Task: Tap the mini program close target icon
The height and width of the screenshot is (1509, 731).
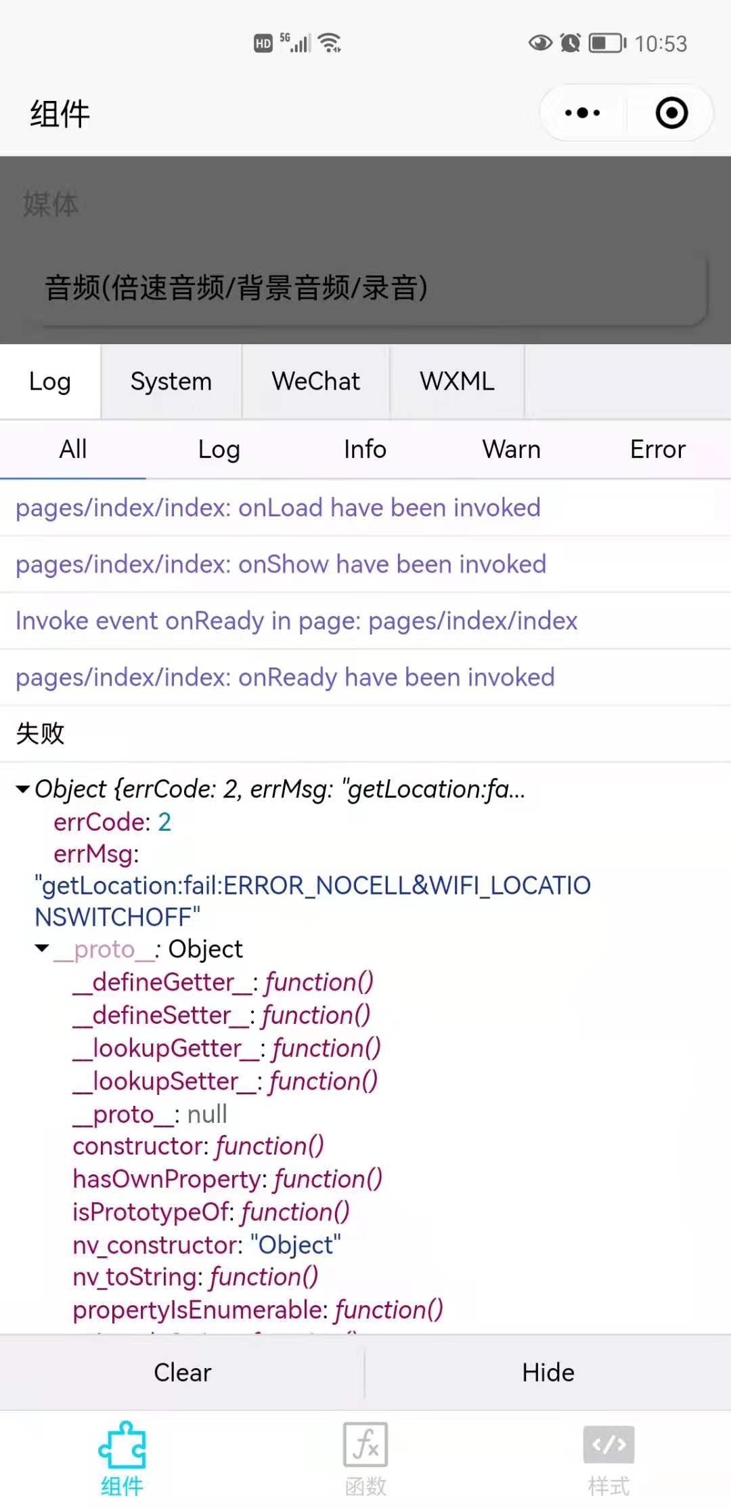Action: coord(671,113)
